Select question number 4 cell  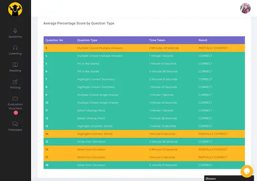(x=46, y=56)
